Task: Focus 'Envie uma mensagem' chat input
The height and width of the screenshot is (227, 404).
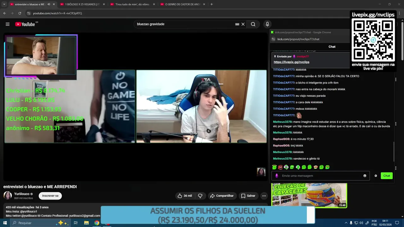Action: pyautogui.click(x=320, y=176)
